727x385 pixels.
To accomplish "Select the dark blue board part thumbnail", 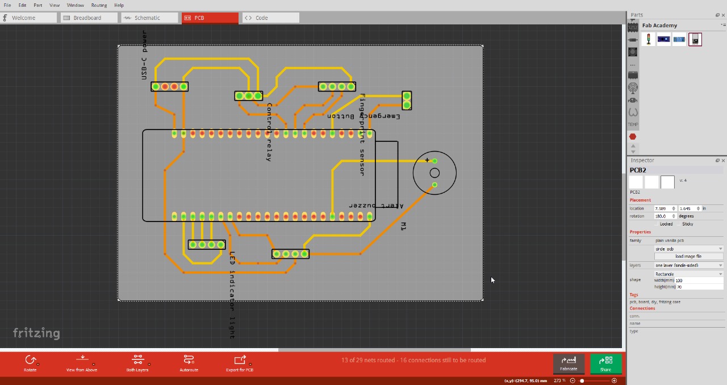I will 663,39.
